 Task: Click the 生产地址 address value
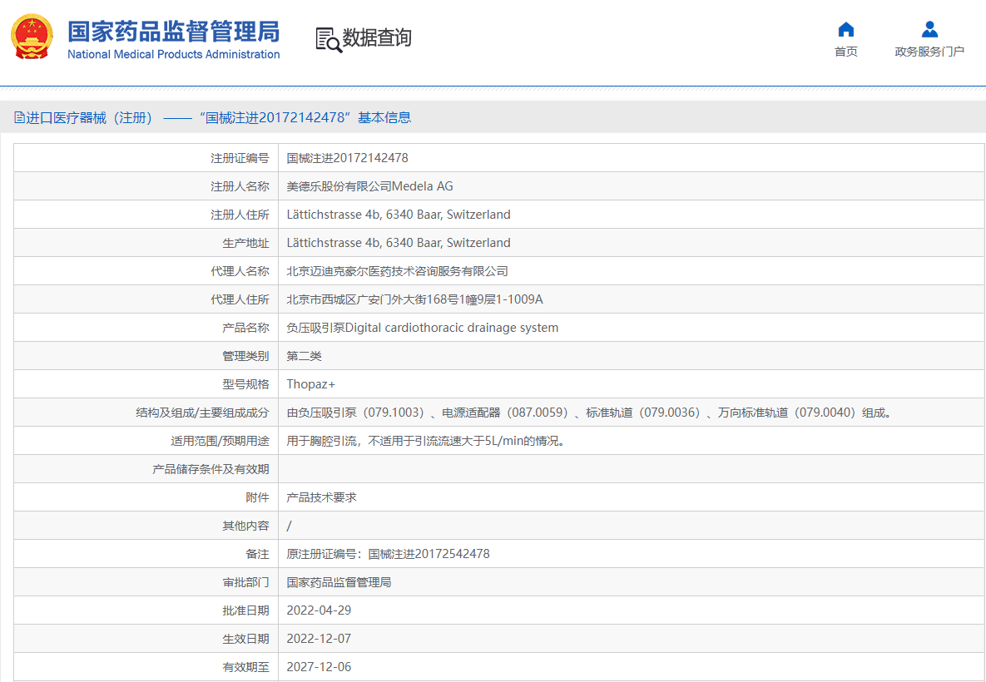[x=399, y=243]
